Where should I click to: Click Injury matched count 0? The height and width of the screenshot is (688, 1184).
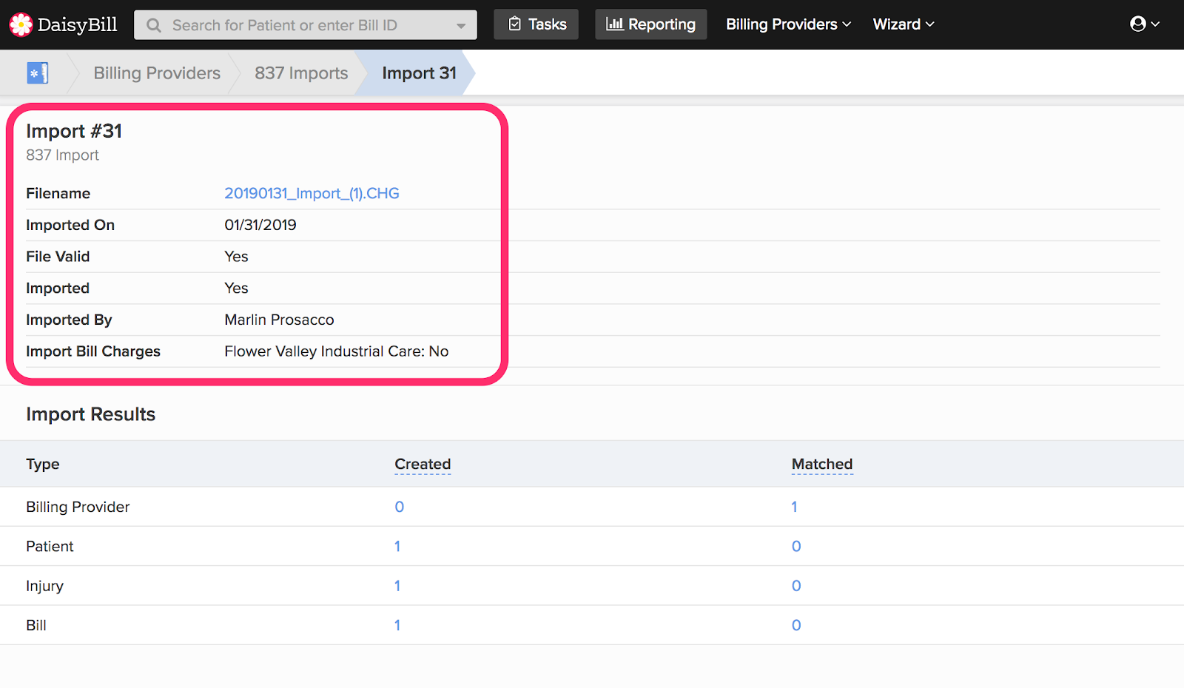point(796,586)
